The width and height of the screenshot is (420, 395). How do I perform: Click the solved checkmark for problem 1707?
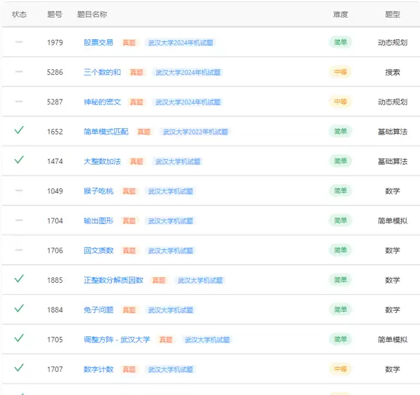coord(19,368)
